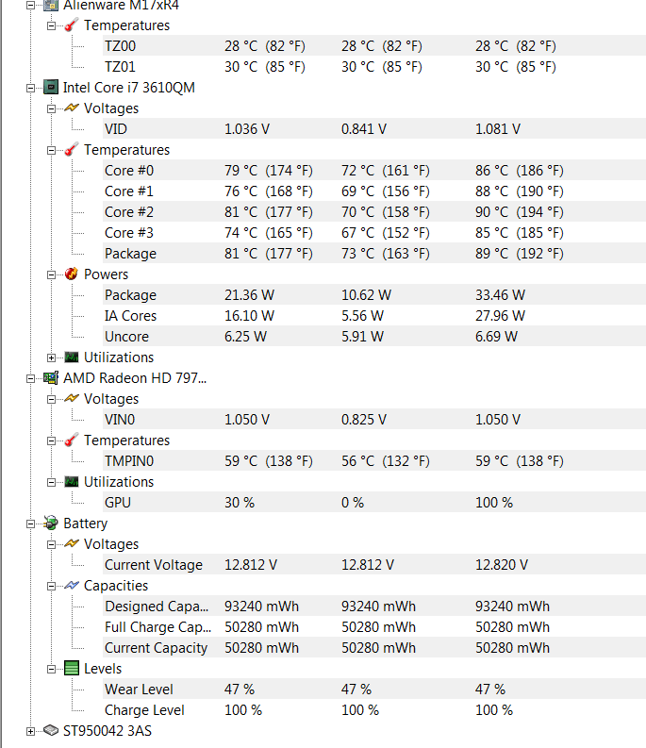
Task: Collapse the Powers section
Action: pos(51,274)
